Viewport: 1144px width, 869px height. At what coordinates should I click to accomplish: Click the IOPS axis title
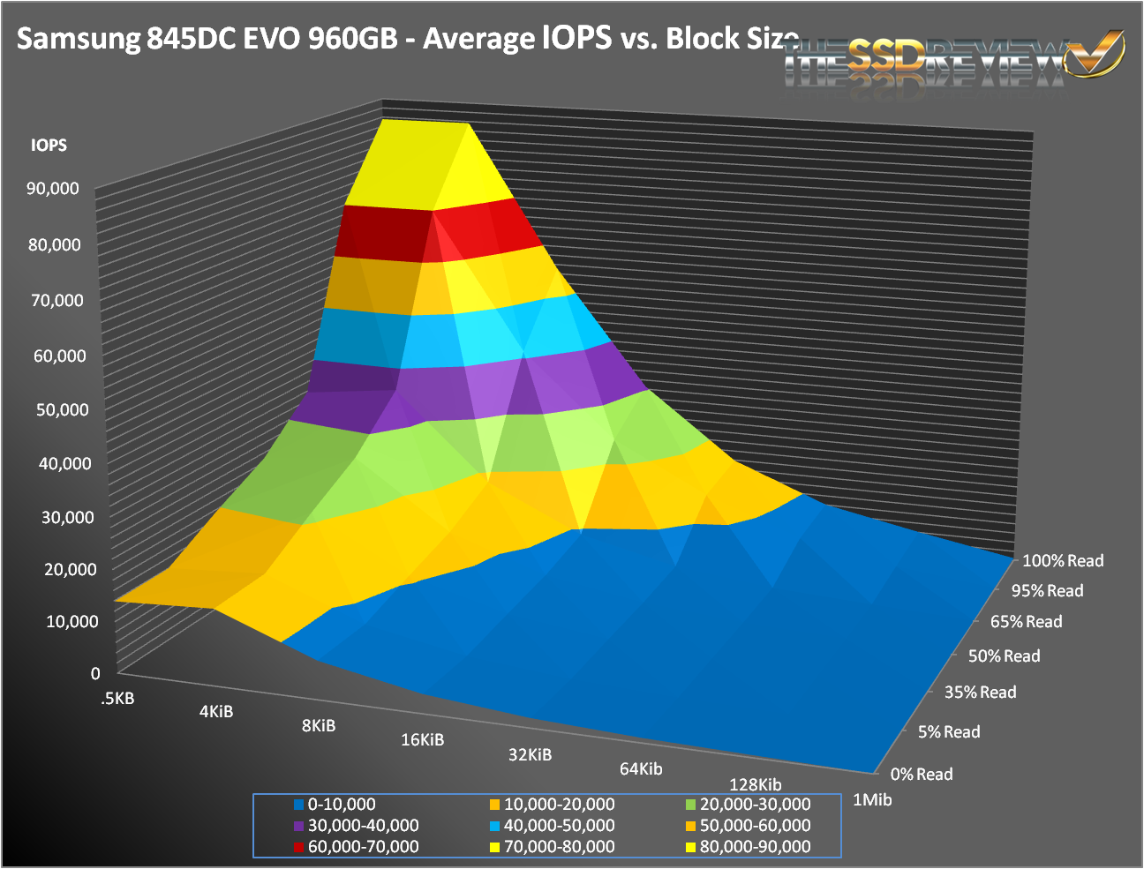pos(49,146)
